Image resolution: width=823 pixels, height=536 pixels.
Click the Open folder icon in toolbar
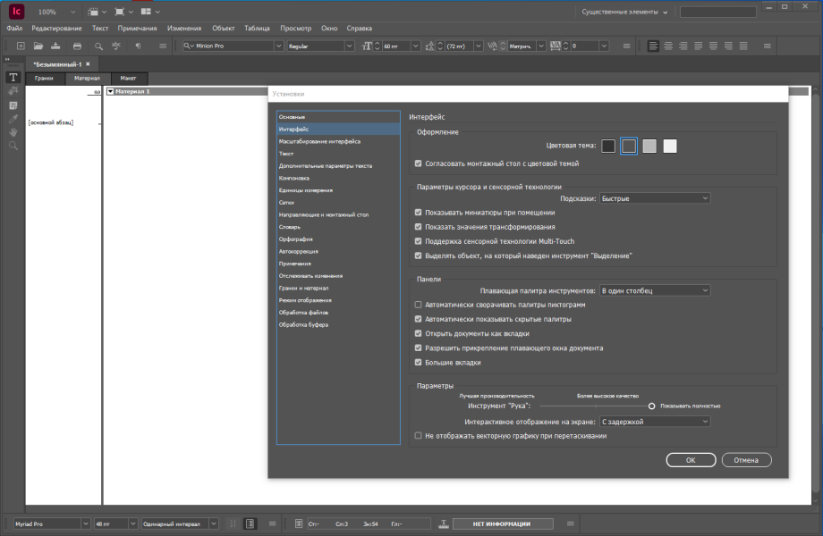click(x=38, y=46)
